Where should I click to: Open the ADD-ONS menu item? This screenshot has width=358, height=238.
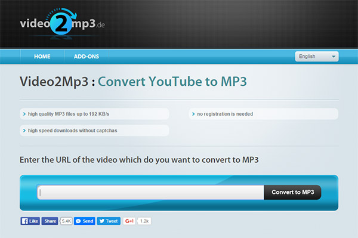pos(87,56)
